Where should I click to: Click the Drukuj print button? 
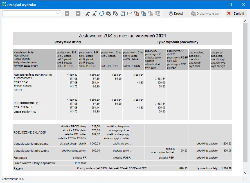pos(176,13)
